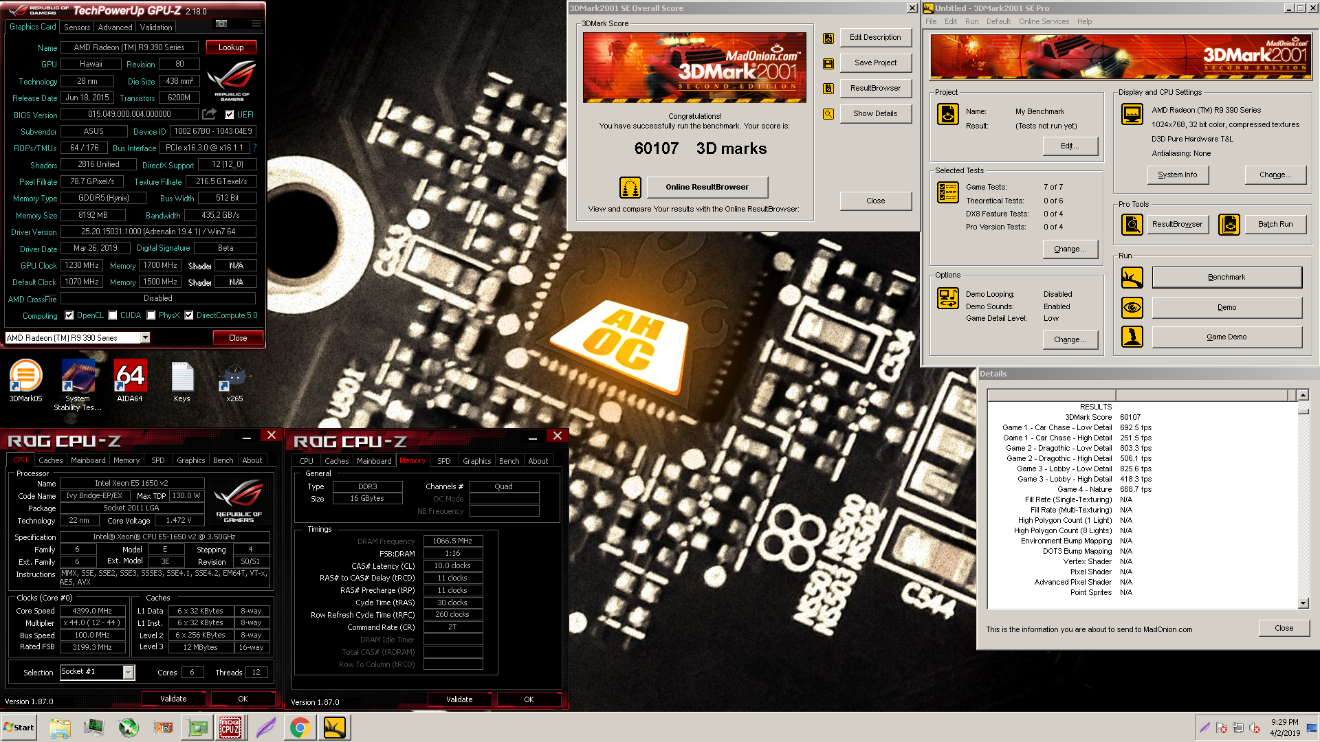Switch to ROG CPU-Z in the taskbar

(230, 728)
